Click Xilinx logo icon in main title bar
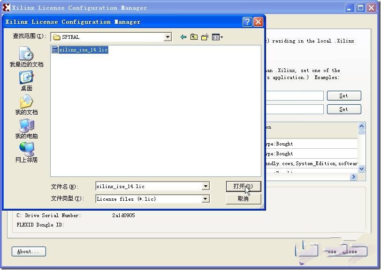381x270 pixels. pos(6,8)
